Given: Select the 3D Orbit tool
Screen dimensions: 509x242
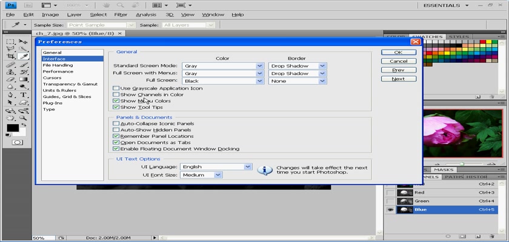Looking at the screenshot, I should [x=23, y=111].
